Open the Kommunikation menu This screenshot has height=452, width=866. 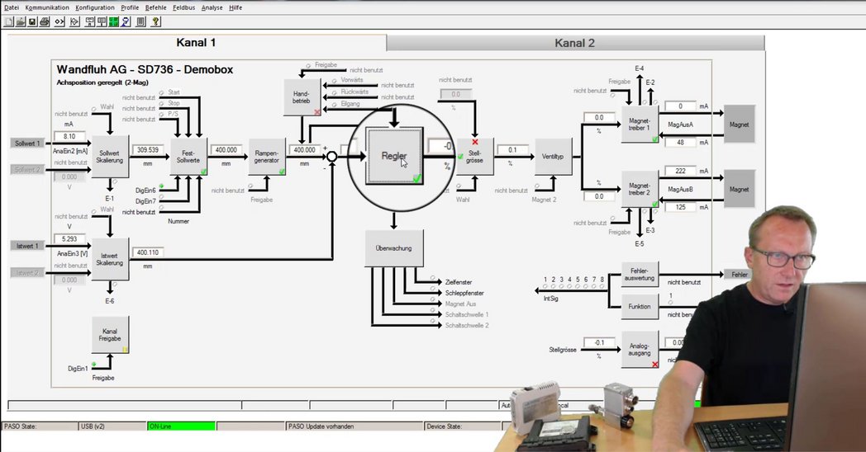(47, 7)
